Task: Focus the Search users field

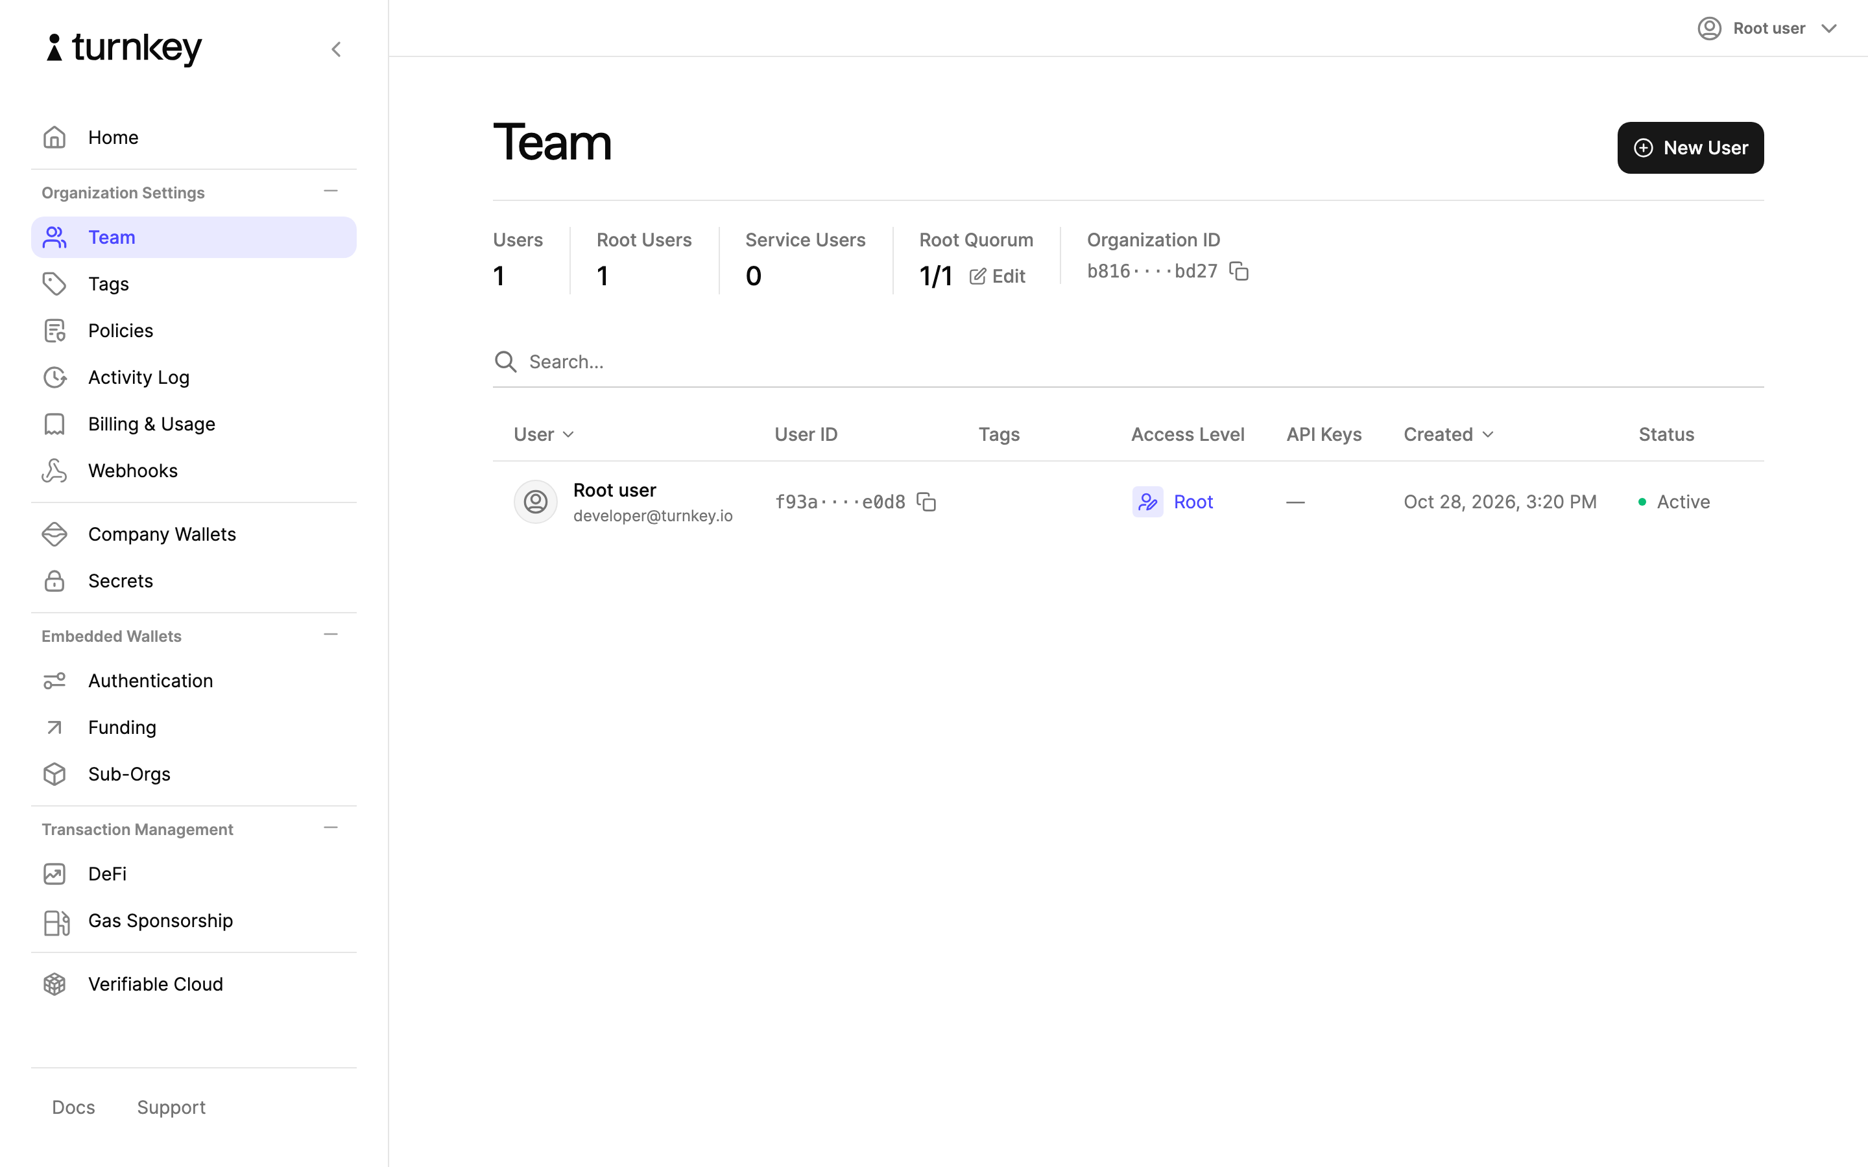Action: pyautogui.click(x=1128, y=362)
